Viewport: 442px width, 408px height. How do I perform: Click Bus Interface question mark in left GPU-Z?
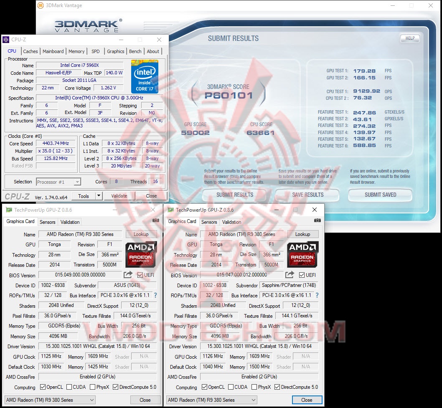pyautogui.click(x=155, y=295)
